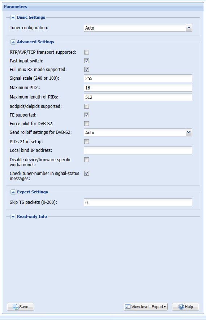The image size is (206, 320).
Task: Open the View level: Expert menu
Action: click(x=146, y=307)
